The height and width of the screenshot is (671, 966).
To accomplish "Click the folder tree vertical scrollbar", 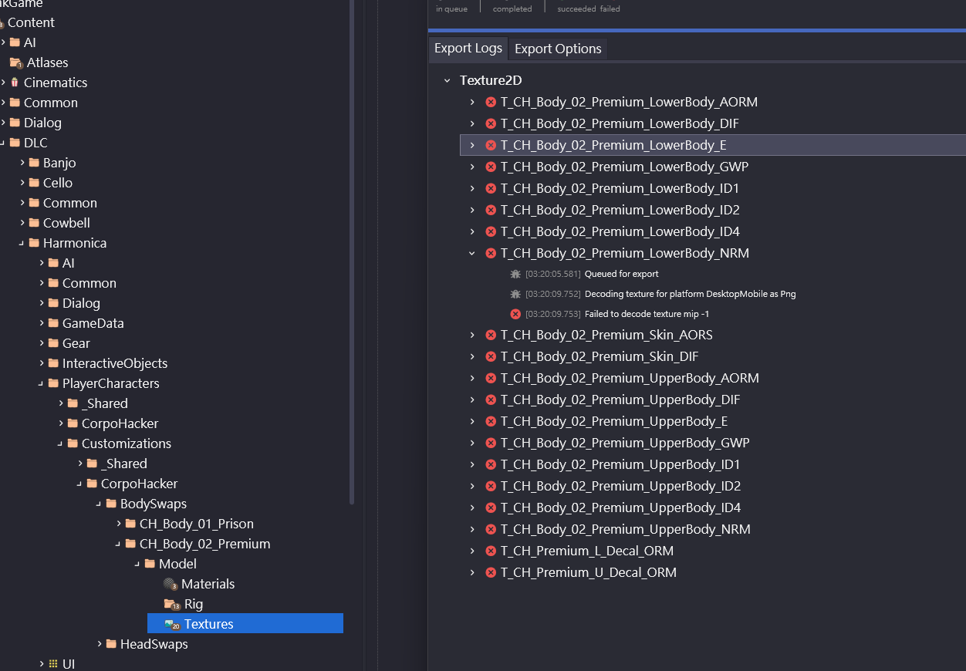I will pyautogui.click(x=352, y=252).
